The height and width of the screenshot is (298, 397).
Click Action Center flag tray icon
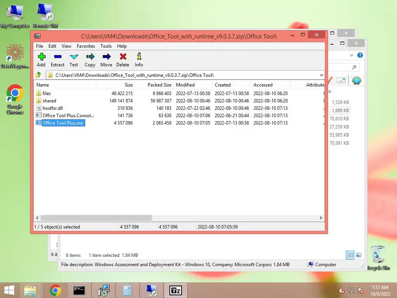pyautogui.click(x=361, y=291)
